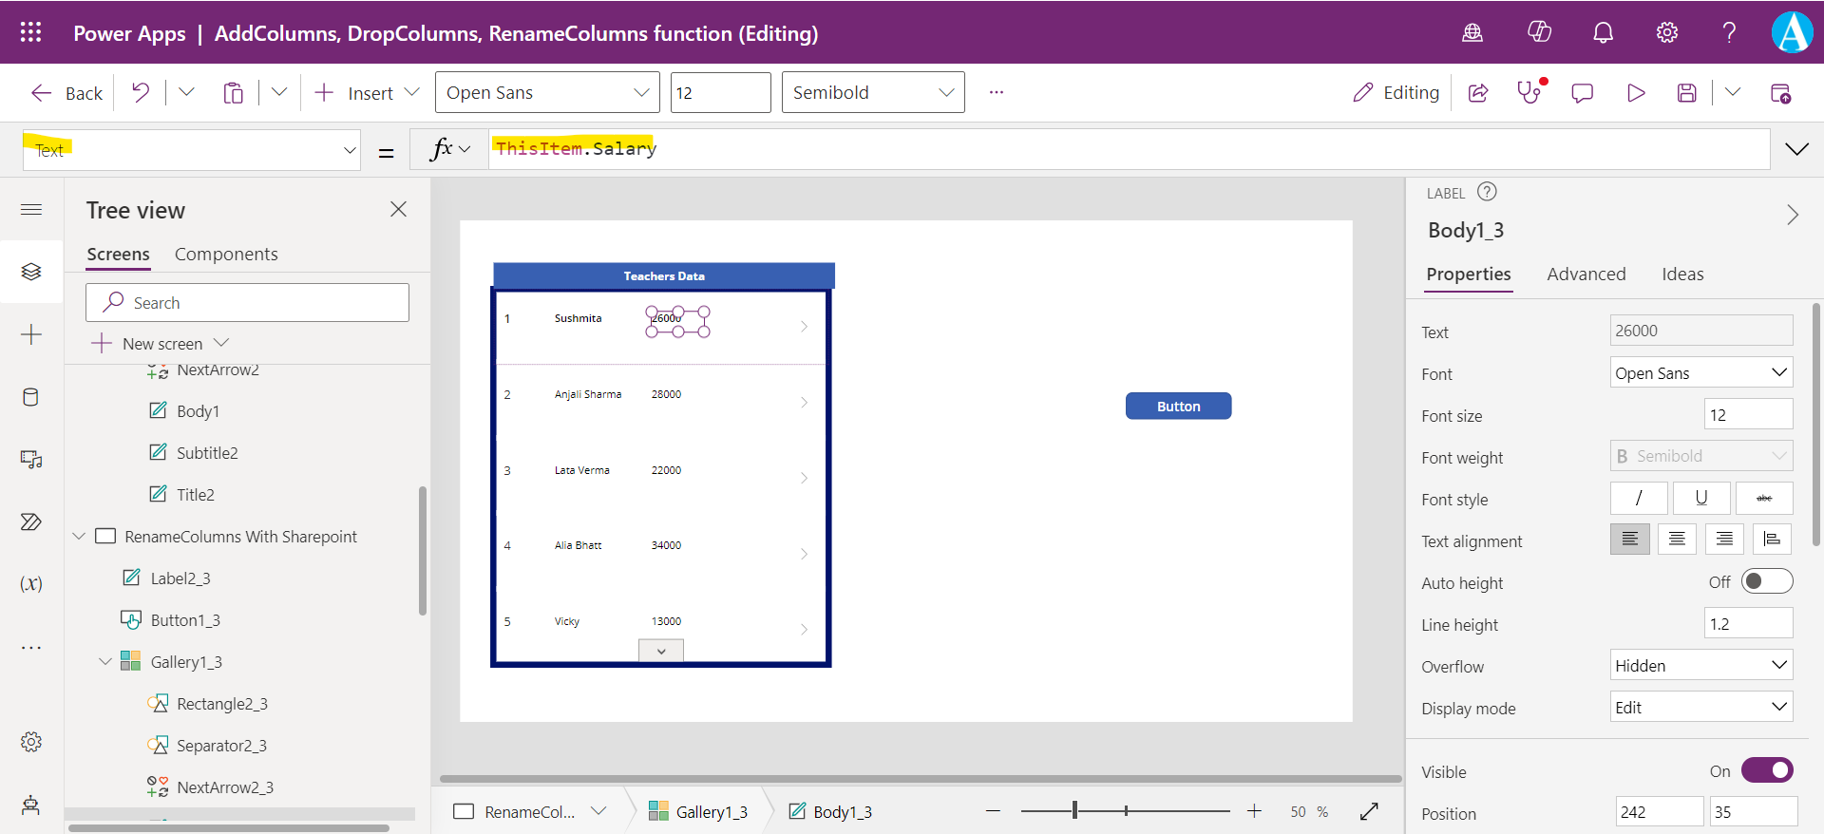This screenshot has height=834, width=1824.
Task: Open Variables pane in left sidebar
Action: click(30, 583)
